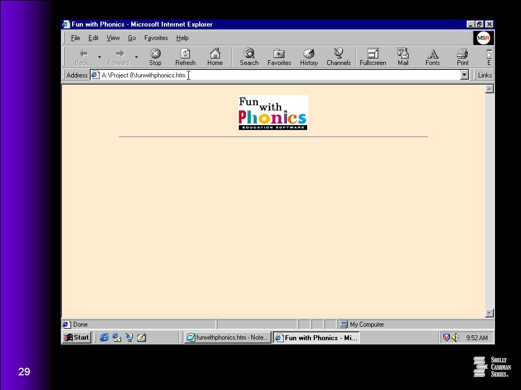
Task: Click Fun with Phonics taskbar button
Action: [x=316, y=337]
